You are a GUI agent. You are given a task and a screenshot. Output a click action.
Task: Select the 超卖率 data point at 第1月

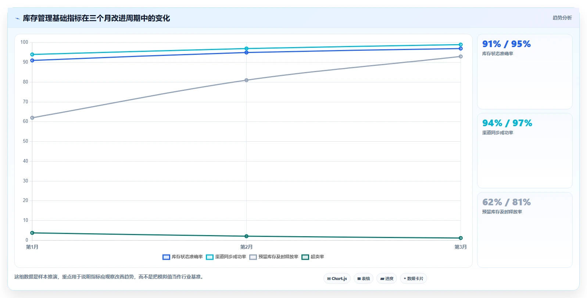tap(32, 233)
